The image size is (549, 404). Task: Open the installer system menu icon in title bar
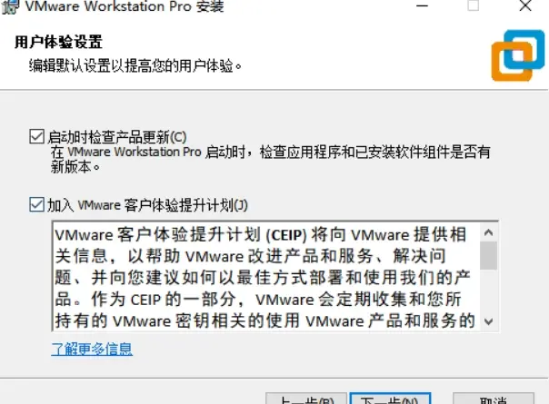click(9, 7)
